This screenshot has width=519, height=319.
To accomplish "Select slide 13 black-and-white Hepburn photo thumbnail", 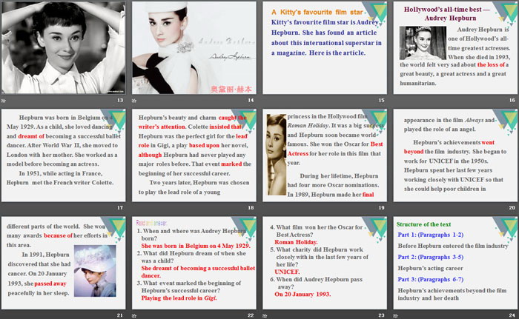I will coord(63,47).
